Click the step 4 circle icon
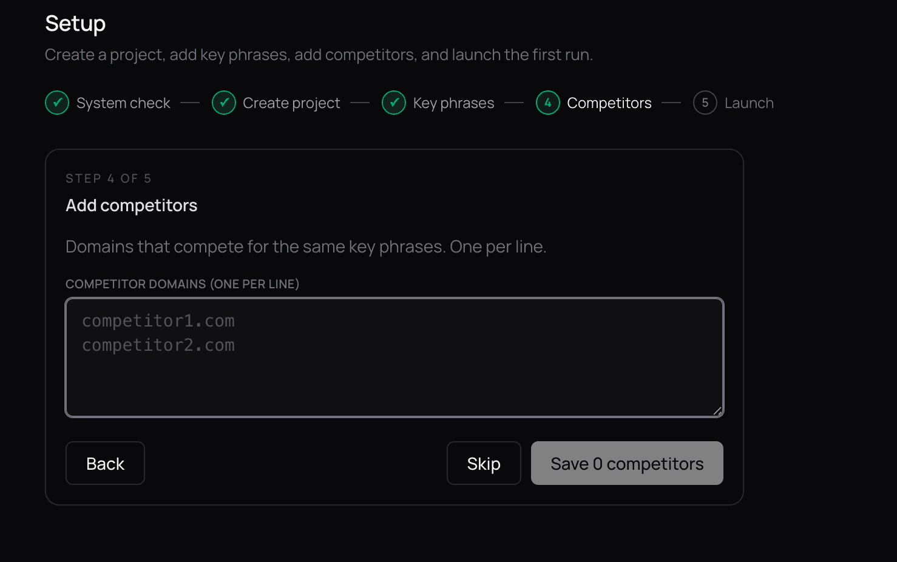The image size is (897, 562). [x=548, y=103]
